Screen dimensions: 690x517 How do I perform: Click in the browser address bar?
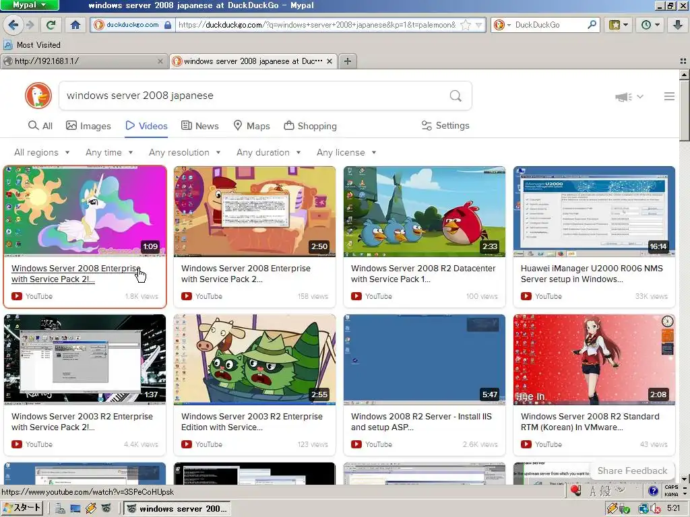point(317,25)
